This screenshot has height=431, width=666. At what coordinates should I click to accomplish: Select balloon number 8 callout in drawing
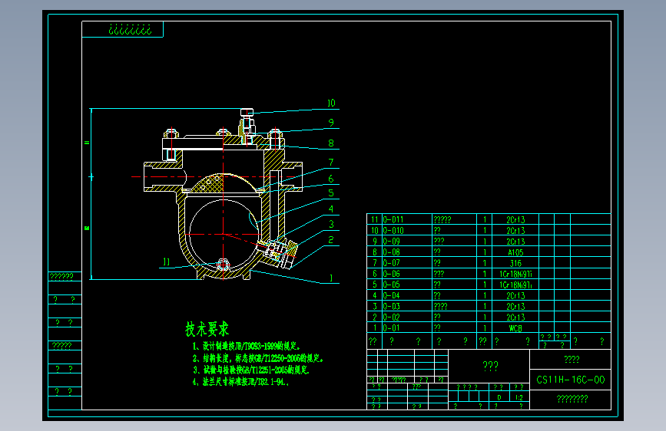coord(331,143)
